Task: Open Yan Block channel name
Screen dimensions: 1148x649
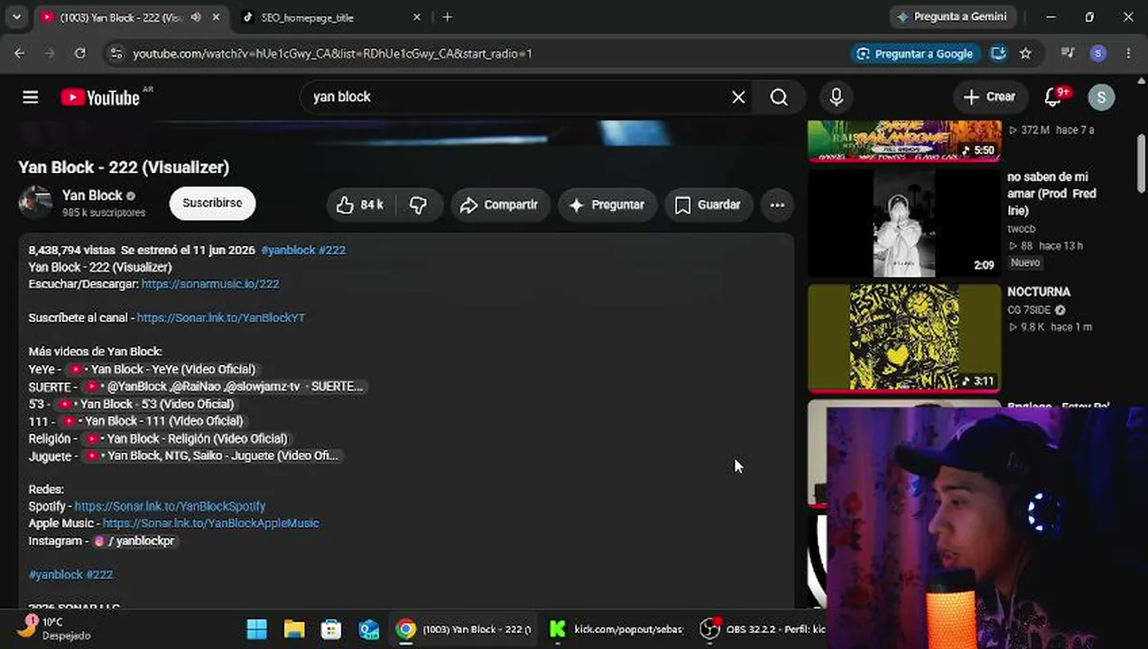Action: point(92,196)
